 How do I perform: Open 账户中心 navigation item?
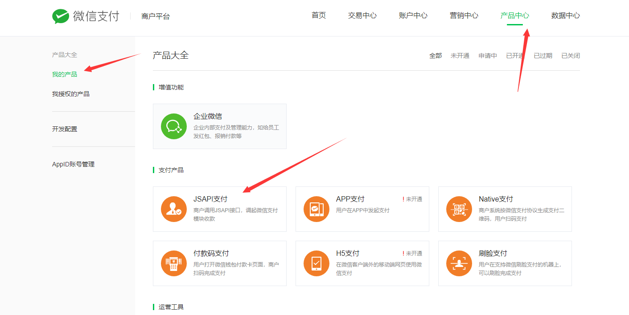click(x=413, y=16)
